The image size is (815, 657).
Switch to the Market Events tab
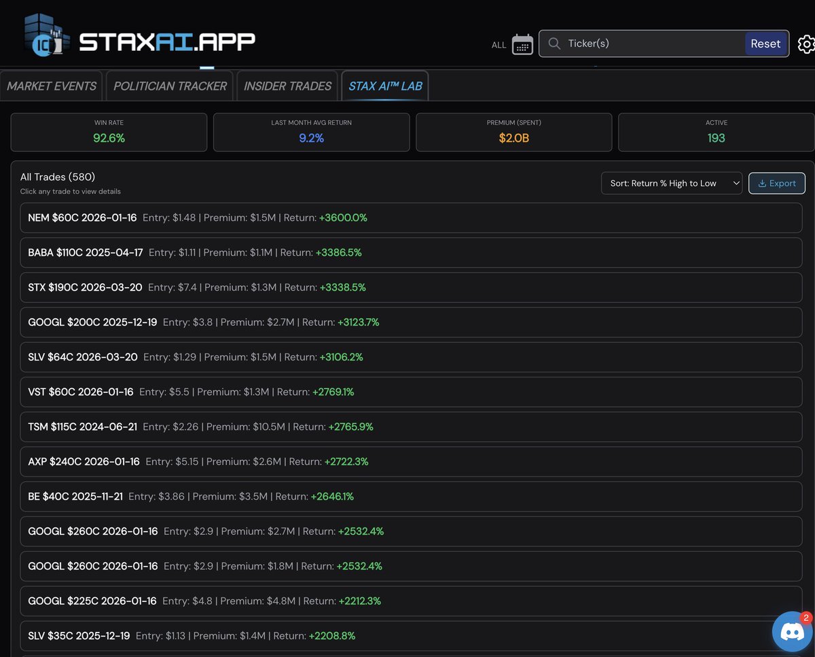[52, 86]
